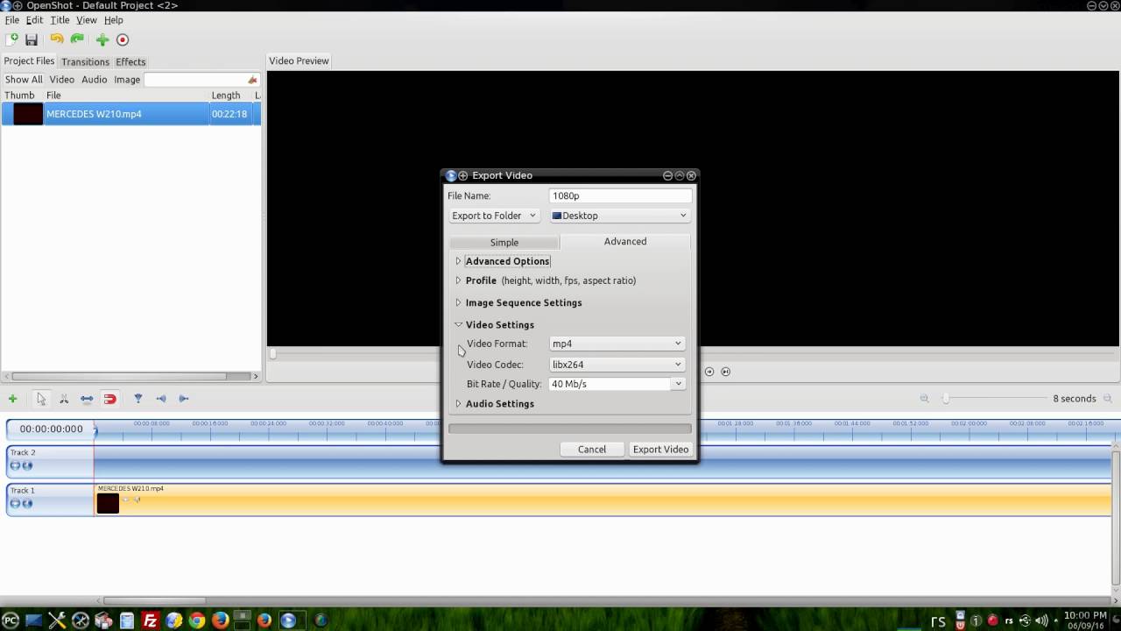The height and width of the screenshot is (631, 1121).
Task: Expand the Audio Settings section
Action: point(458,404)
